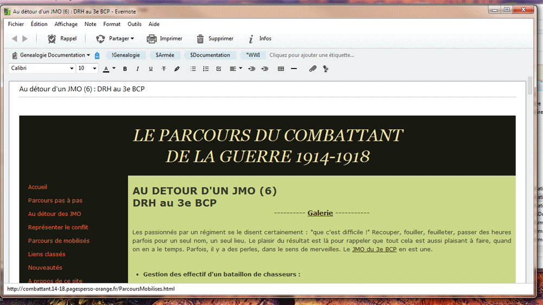Insert a horizontal rule
Screen dimensions: 543x305
(x=294, y=69)
